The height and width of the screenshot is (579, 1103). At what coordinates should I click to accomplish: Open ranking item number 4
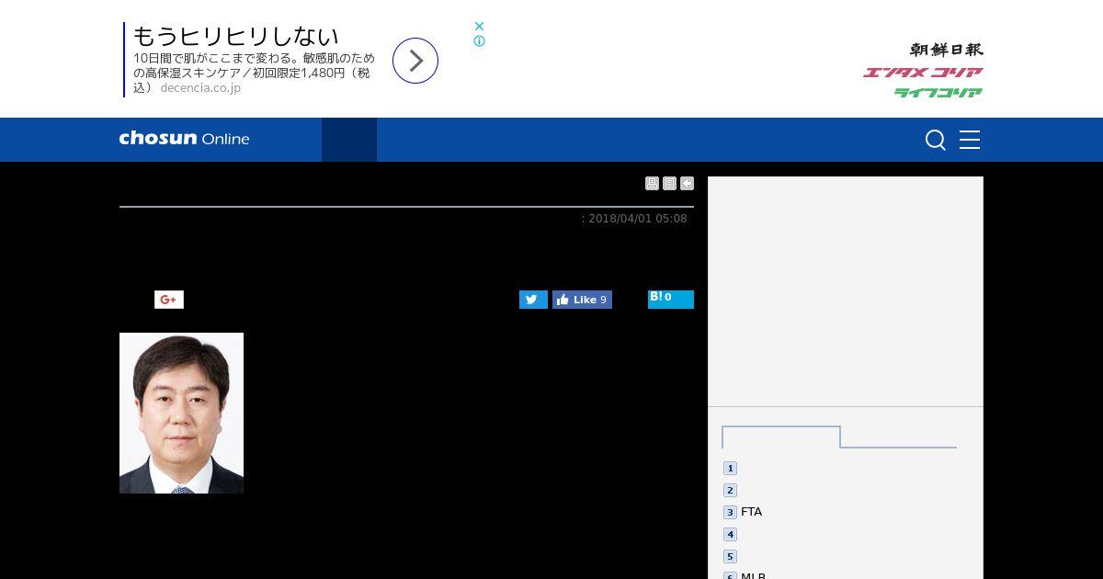click(x=730, y=534)
